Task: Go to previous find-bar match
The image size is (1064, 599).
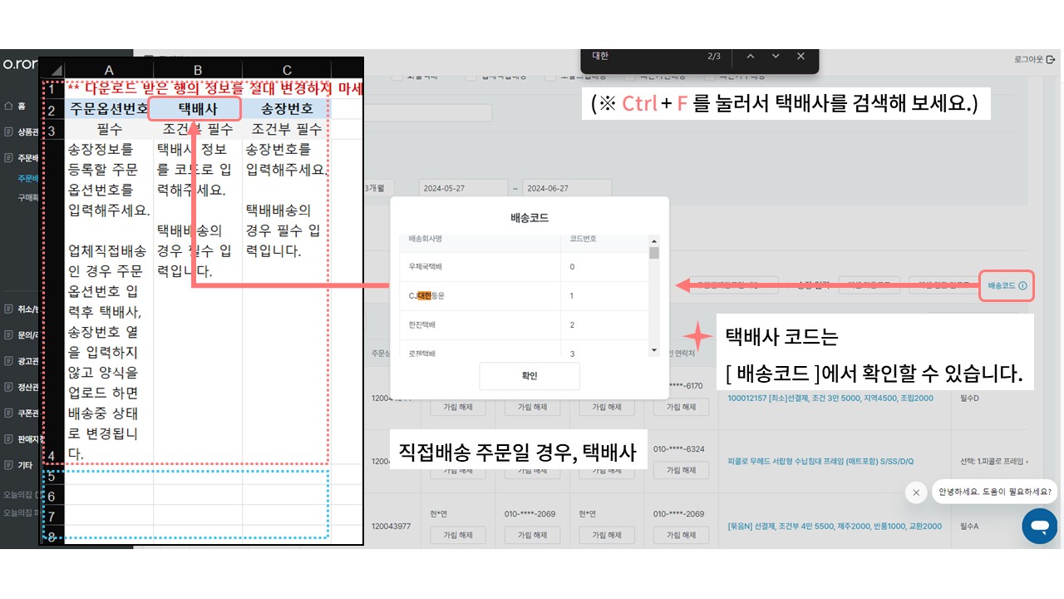Action: (x=750, y=56)
